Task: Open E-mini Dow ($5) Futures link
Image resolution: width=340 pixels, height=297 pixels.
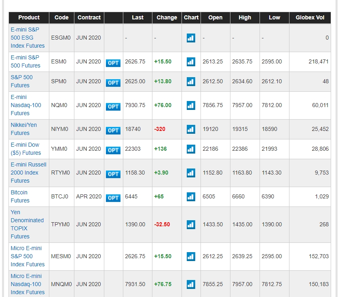Action: [x=26, y=149]
